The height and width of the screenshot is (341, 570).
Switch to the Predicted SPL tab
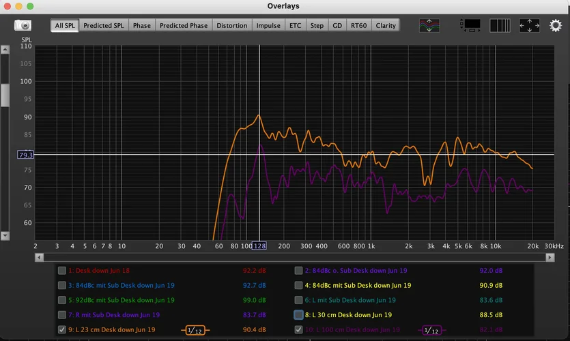coord(104,25)
